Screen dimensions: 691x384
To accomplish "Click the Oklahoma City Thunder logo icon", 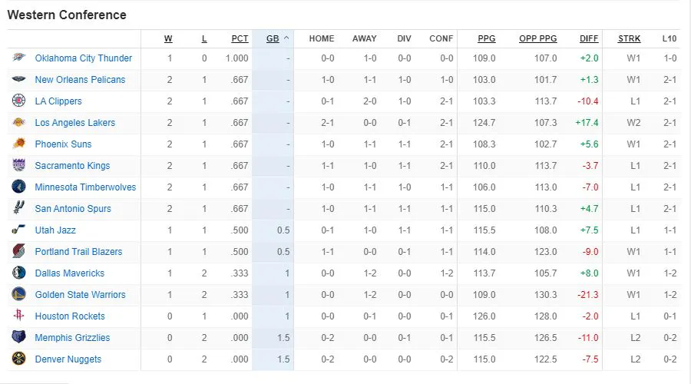I will coord(19,58).
